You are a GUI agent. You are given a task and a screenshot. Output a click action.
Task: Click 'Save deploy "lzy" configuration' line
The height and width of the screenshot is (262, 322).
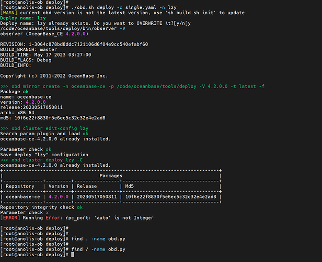point(44,155)
